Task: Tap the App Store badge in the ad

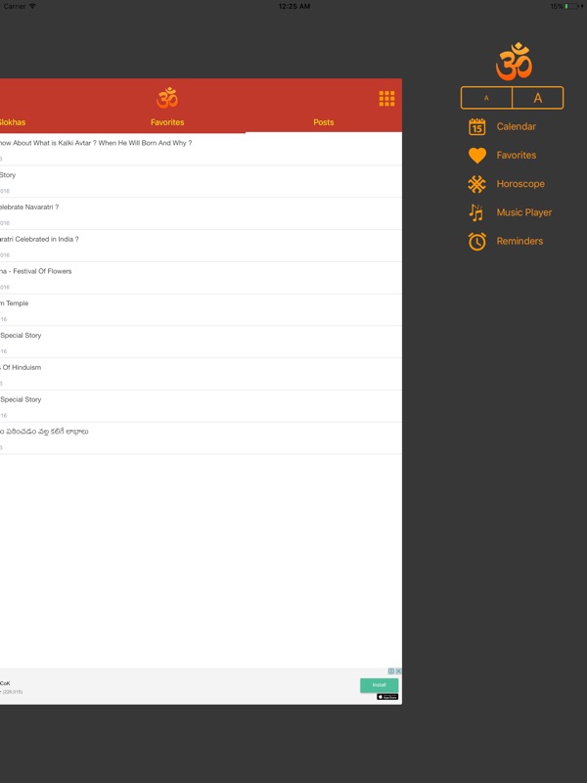Action: tap(387, 697)
